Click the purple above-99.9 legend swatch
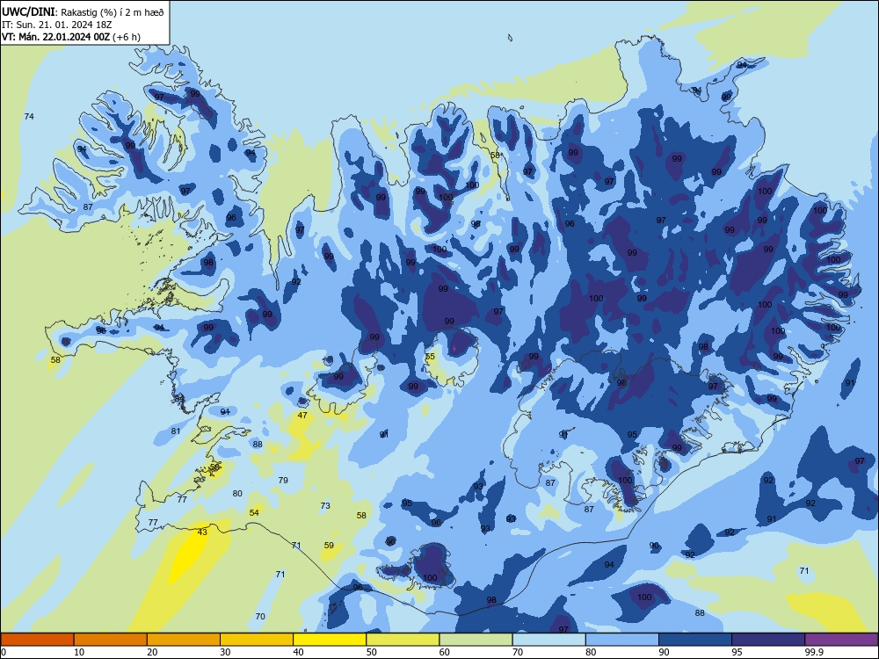Viewport: 879px width, 659px height. click(x=841, y=640)
